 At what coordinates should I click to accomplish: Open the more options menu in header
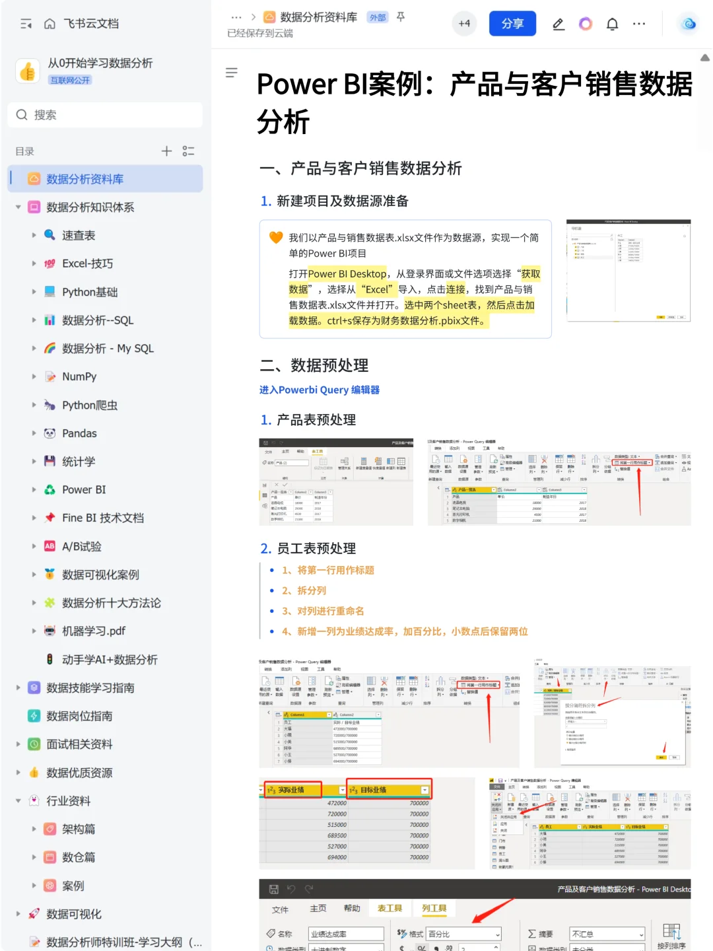(639, 24)
